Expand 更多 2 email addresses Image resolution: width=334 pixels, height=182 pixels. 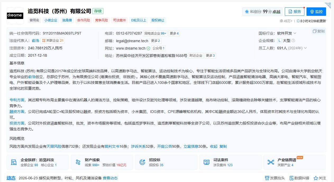(x=155, y=41)
